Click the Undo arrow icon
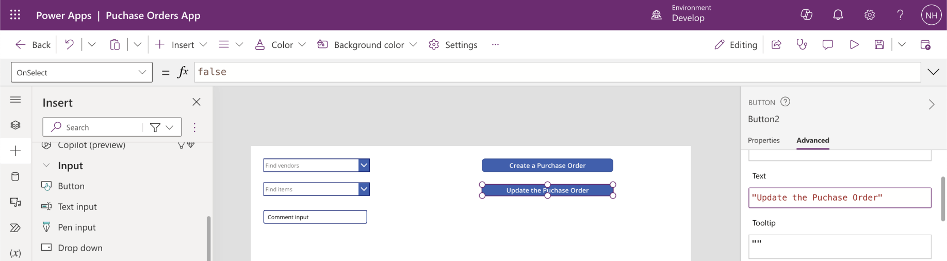The width and height of the screenshot is (947, 261). (69, 45)
